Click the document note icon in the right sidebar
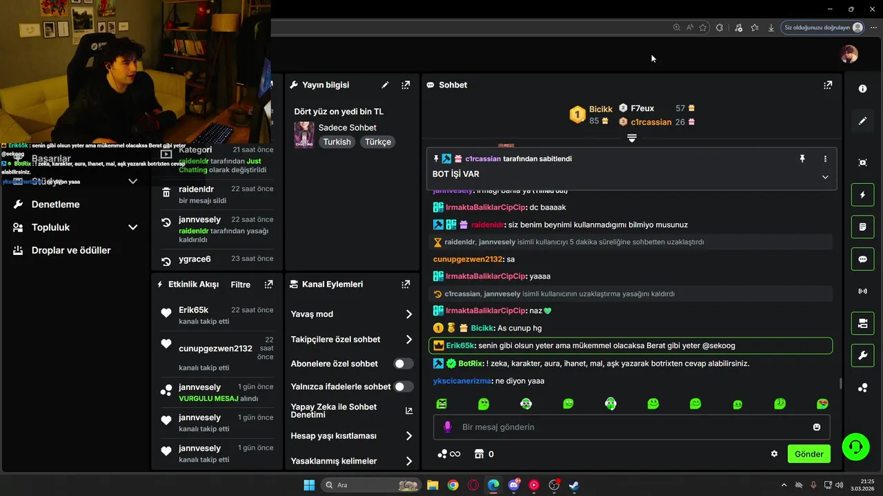Image resolution: width=883 pixels, height=496 pixels. point(862,227)
